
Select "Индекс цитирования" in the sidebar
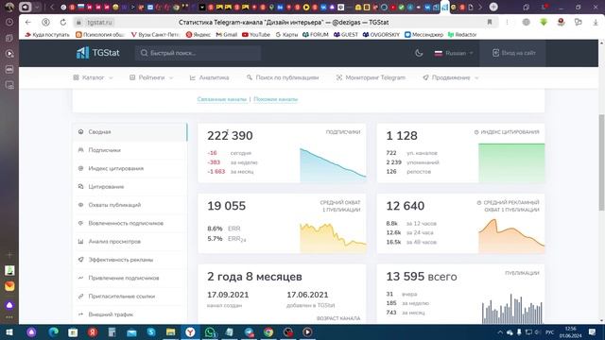[x=130, y=168]
